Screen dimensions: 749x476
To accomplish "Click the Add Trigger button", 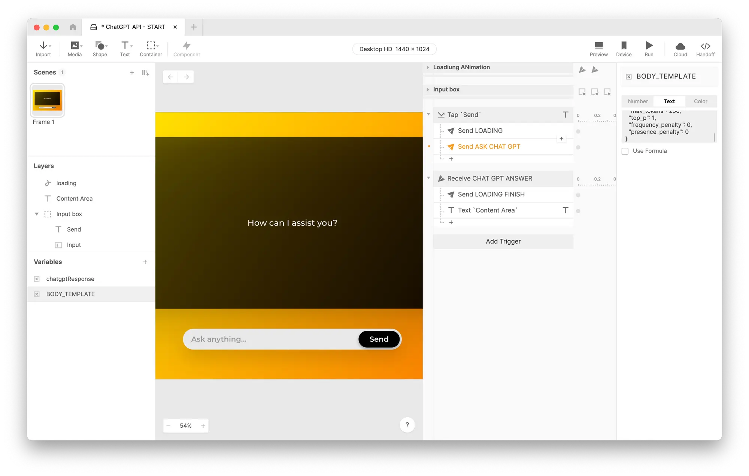I will point(503,241).
